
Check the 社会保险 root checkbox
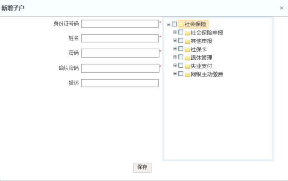click(174, 24)
